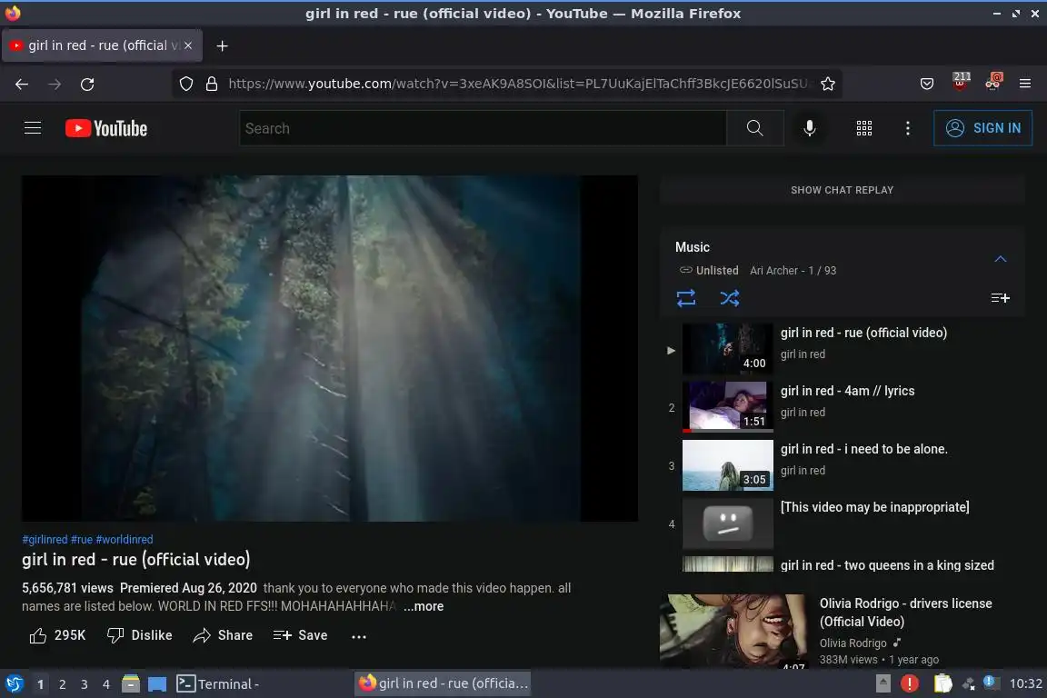Open the YouTube apps grid

click(864, 128)
